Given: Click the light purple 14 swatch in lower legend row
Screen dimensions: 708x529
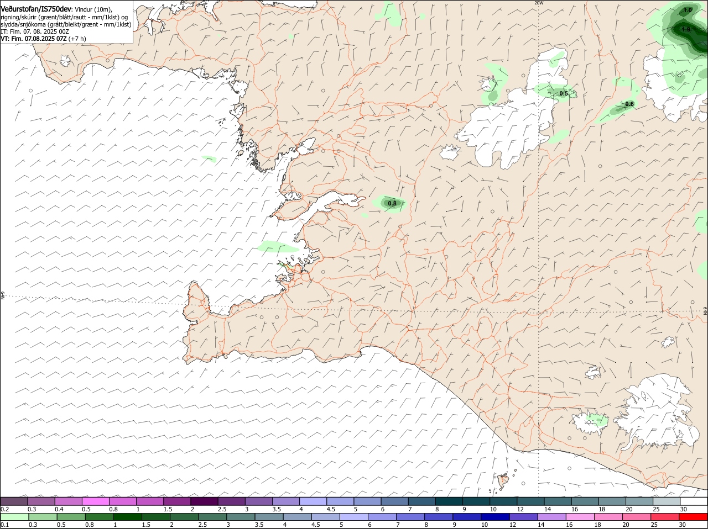Looking at the screenshot, I should click(x=551, y=517).
